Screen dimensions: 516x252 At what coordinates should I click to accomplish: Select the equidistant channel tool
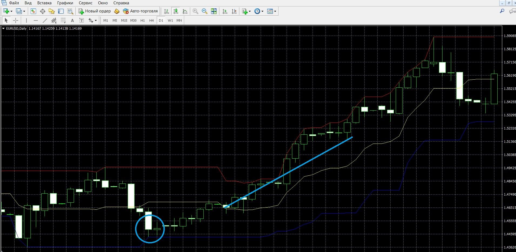54,21
